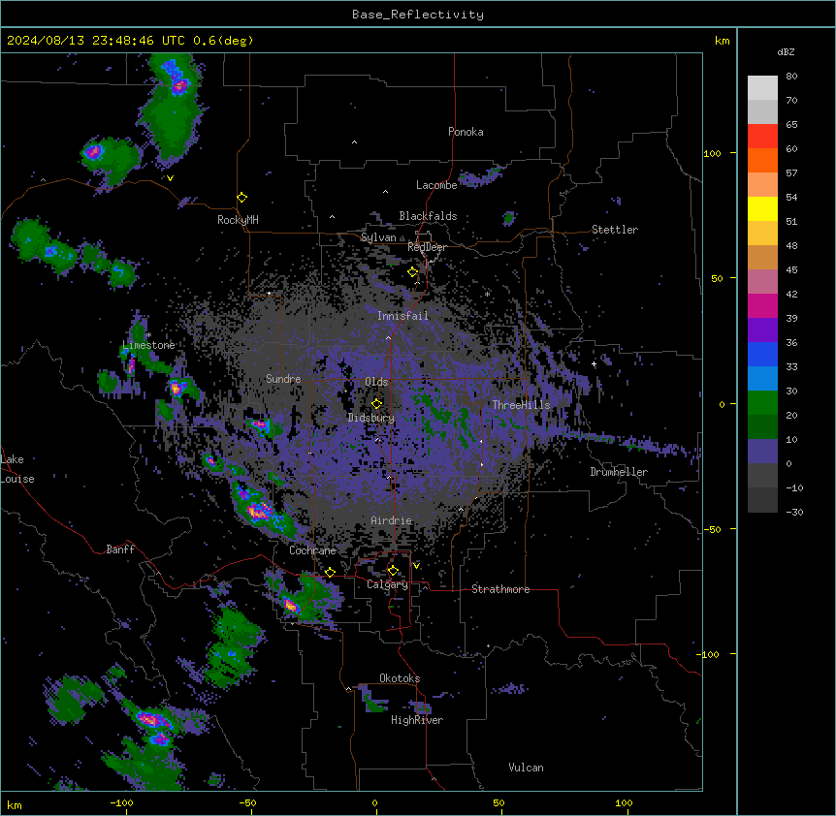Viewport: 836px width, 816px height.
Task: Choose the salmon swatch between 57 and 54
Action: click(762, 185)
